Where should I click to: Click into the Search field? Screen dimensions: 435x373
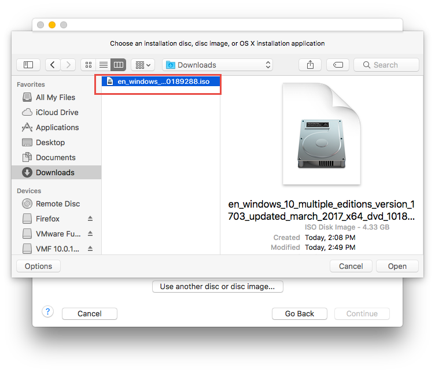click(386, 65)
